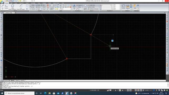
Task: Switch to Drawing1.dwg document tab
Action: (x=9, y=13)
